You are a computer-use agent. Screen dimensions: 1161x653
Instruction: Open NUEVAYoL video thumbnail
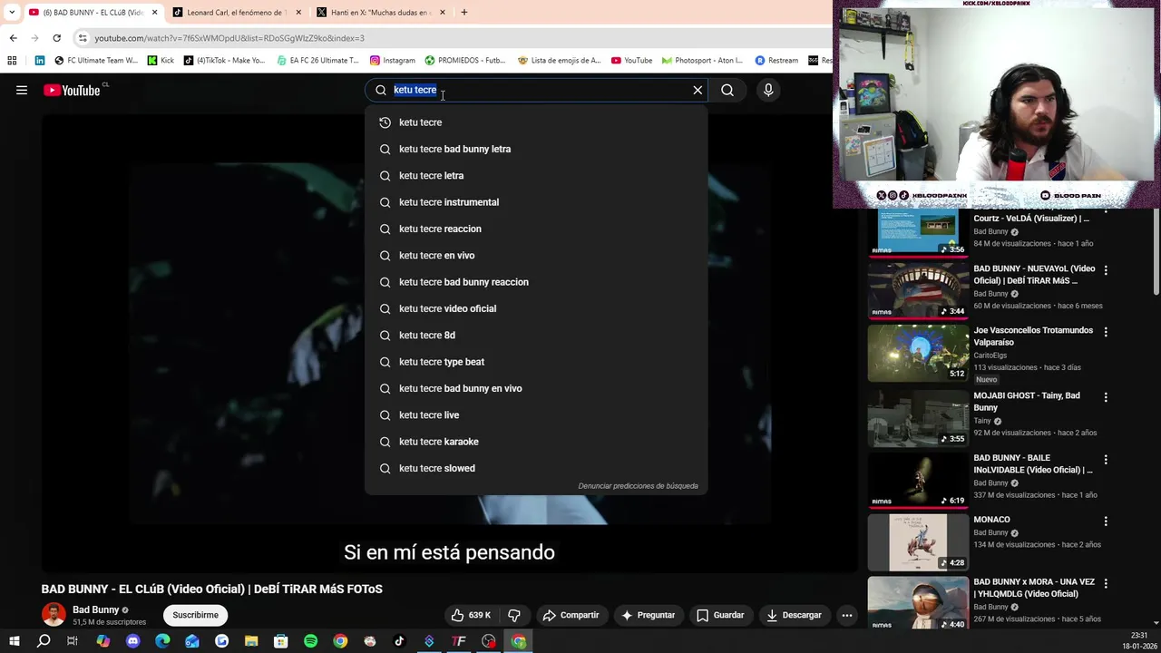pyautogui.click(x=918, y=290)
